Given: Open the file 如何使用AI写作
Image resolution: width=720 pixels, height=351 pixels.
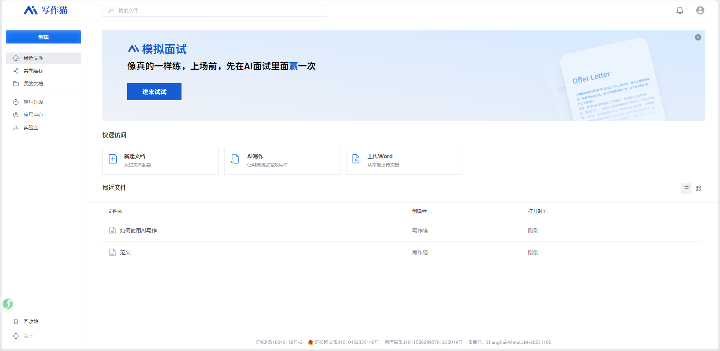Looking at the screenshot, I should 138,231.
